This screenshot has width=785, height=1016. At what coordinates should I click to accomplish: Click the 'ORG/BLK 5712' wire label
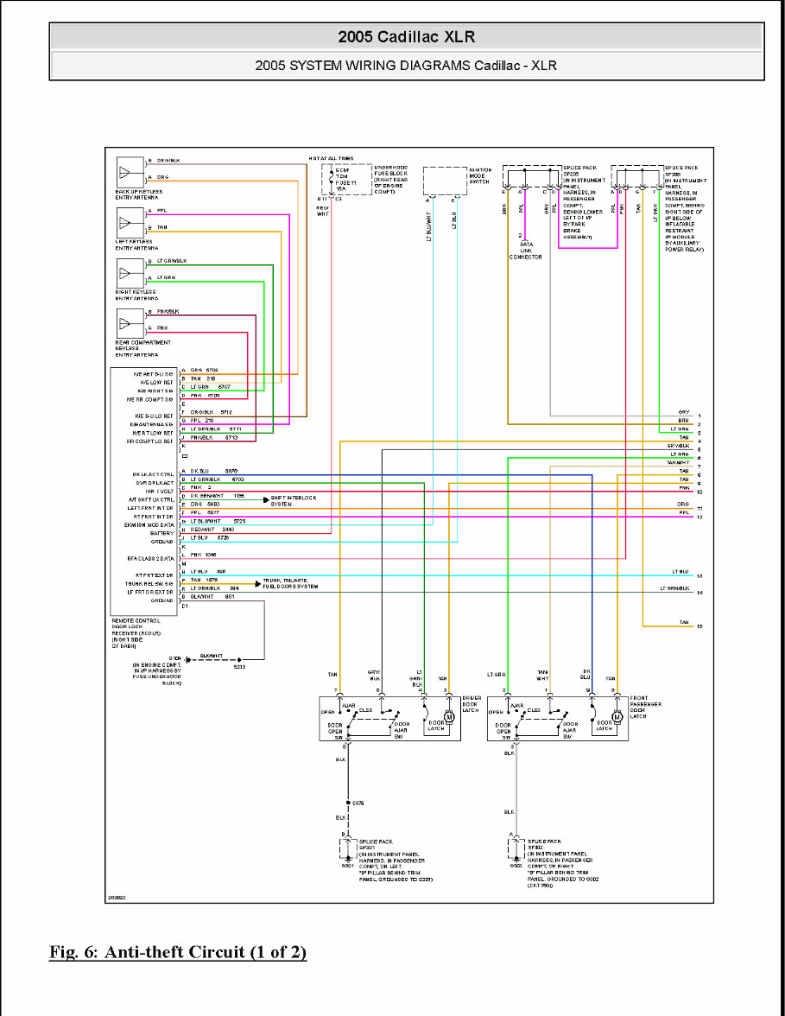(211, 412)
